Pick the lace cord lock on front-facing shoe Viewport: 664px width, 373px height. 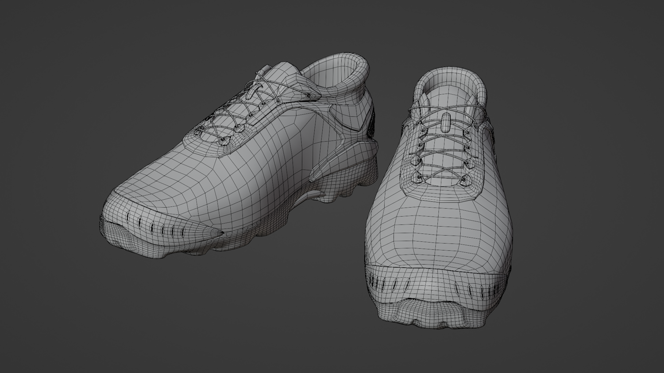pyautogui.click(x=446, y=122)
